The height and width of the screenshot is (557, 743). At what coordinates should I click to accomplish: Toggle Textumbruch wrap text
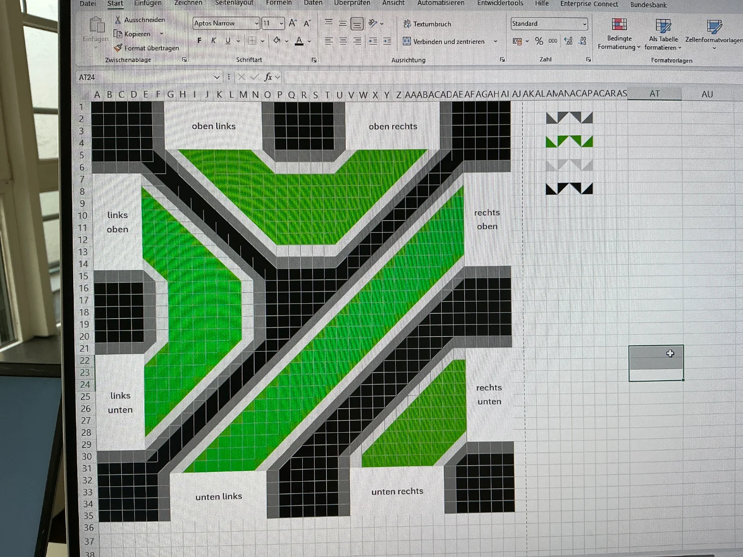pos(427,24)
